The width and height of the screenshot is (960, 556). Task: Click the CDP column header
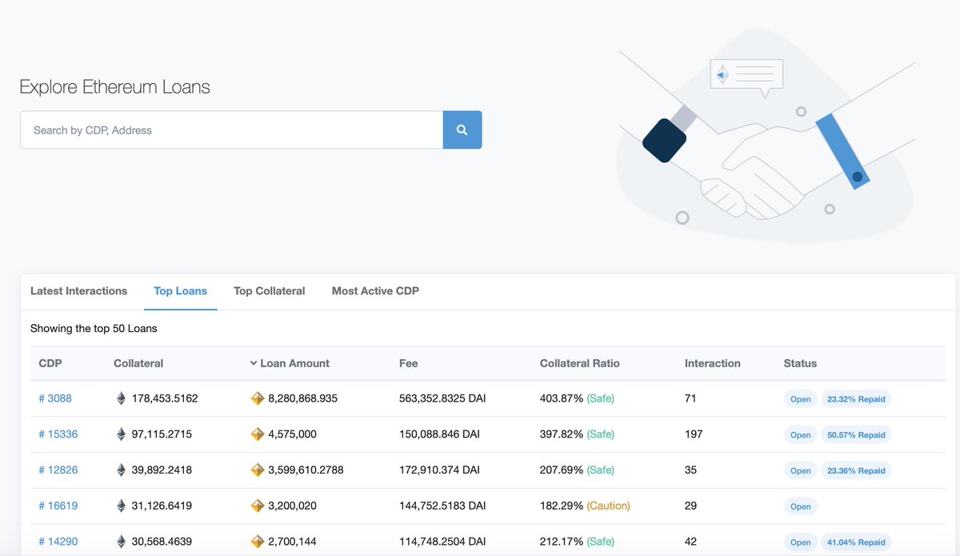(50, 363)
